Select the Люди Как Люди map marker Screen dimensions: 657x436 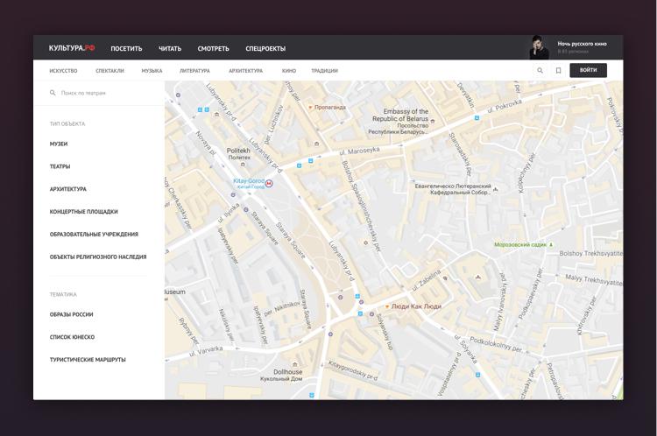[x=387, y=307]
